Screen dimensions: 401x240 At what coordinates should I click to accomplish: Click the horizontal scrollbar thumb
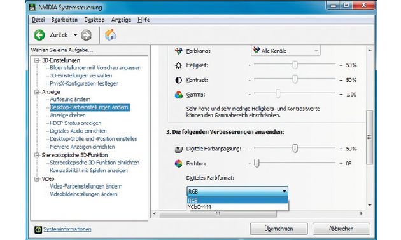pos(218,213)
